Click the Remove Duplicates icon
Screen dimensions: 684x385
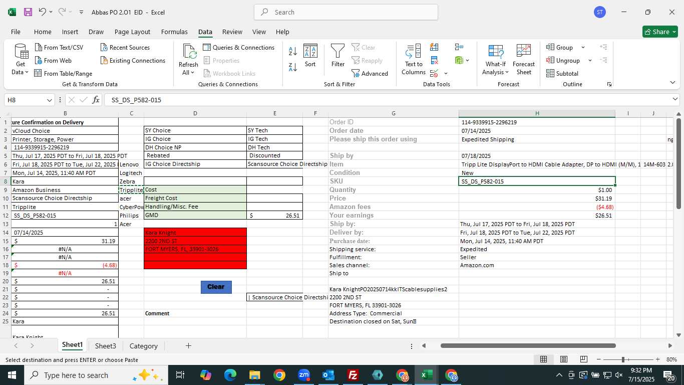434,61
